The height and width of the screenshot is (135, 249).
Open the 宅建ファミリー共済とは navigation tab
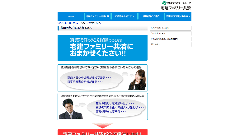pyautogui.click(x=98, y=16)
